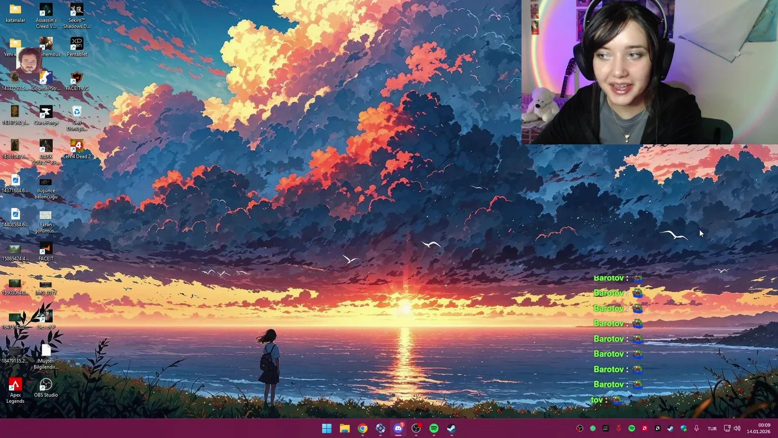
Task: Click the webcam overlay at top right
Action: (x=650, y=72)
